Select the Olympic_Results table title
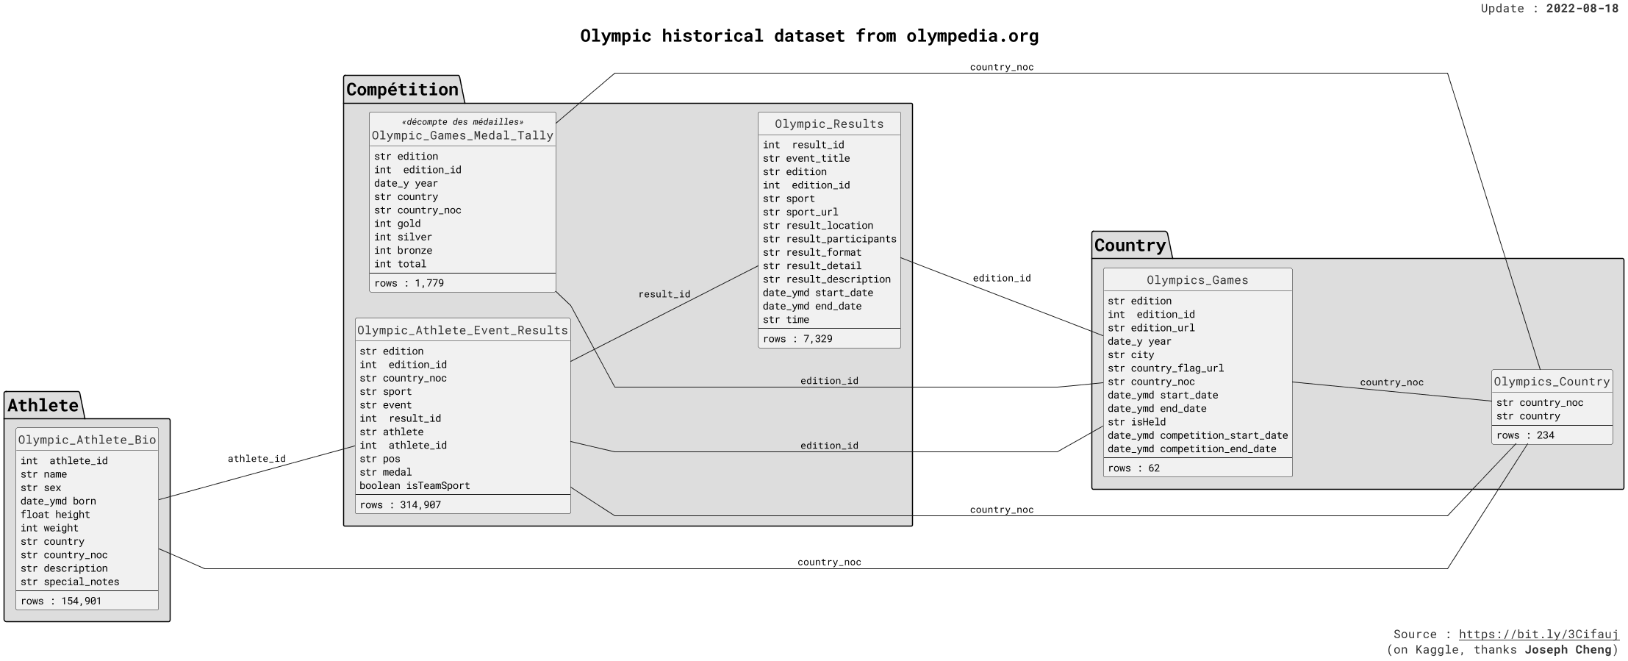This screenshot has height=661, width=1628. point(829,124)
